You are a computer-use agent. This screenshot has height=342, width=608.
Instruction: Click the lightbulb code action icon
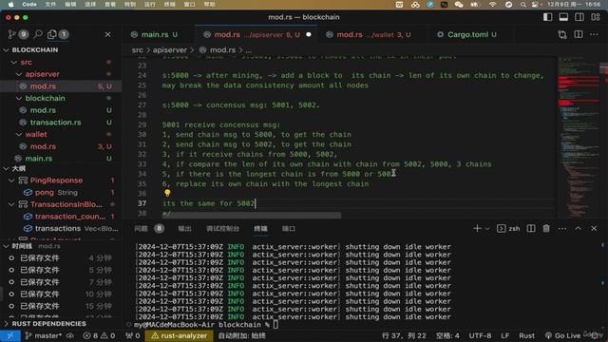(167, 193)
